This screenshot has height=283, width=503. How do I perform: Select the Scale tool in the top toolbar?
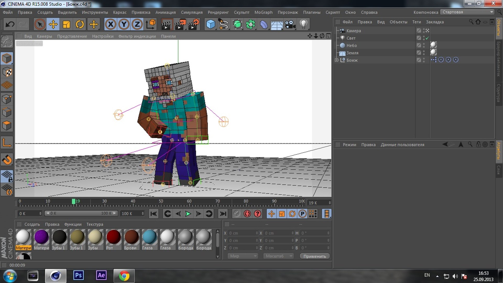67,24
